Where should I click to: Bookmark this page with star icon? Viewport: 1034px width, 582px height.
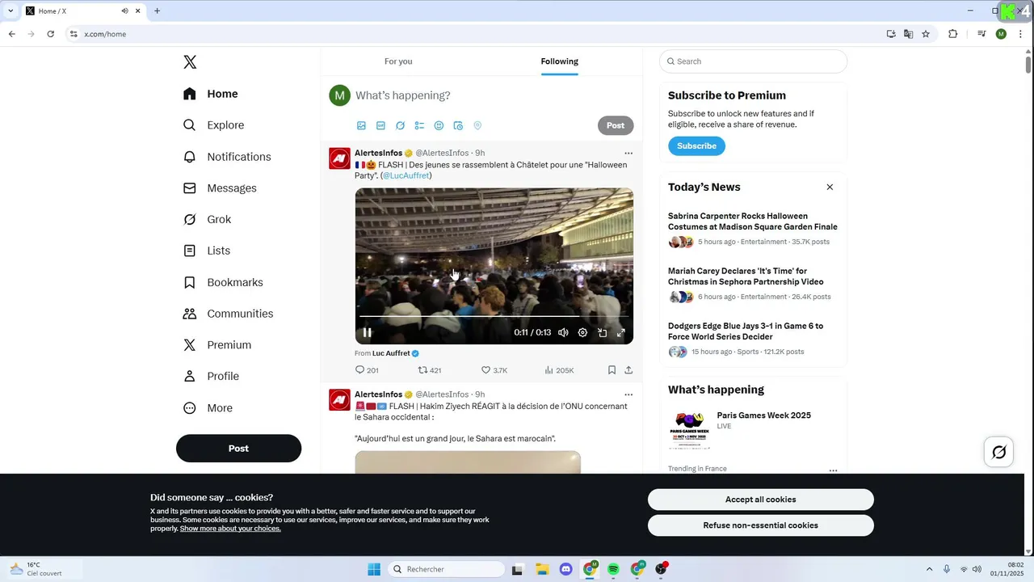point(926,34)
